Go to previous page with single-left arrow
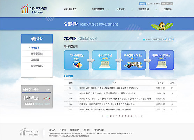This screenshot has width=194, height=140. tap(105, 116)
